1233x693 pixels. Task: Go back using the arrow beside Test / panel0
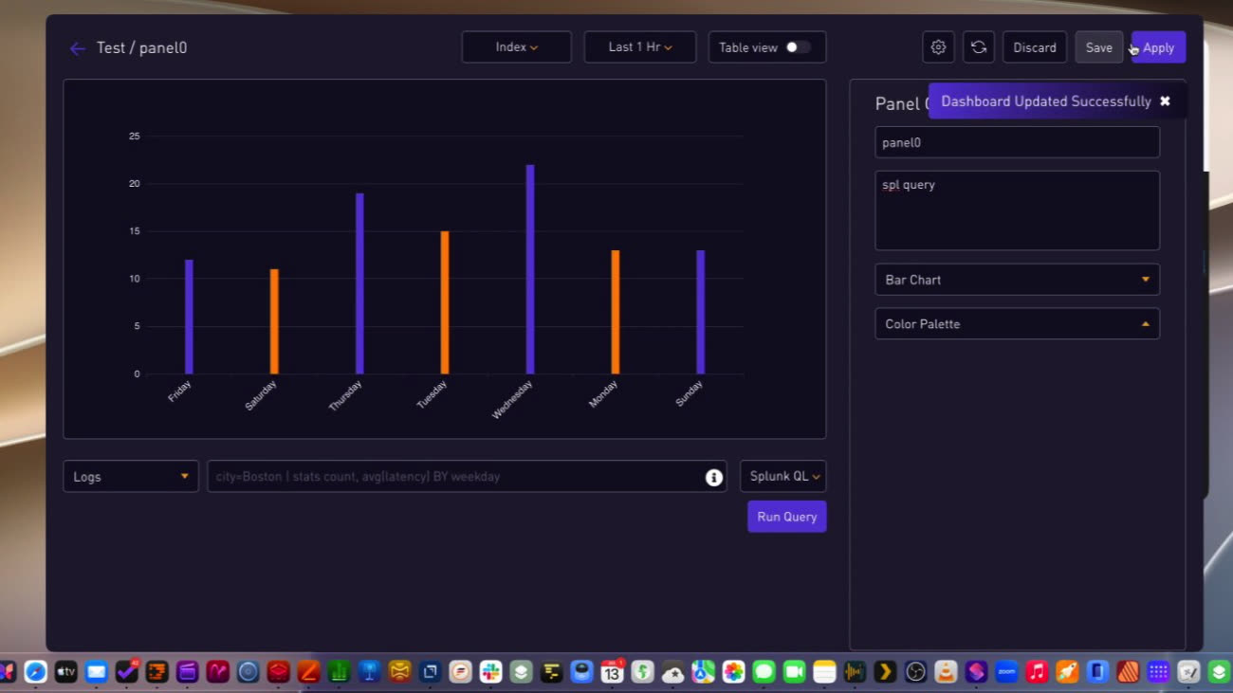pyautogui.click(x=77, y=48)
